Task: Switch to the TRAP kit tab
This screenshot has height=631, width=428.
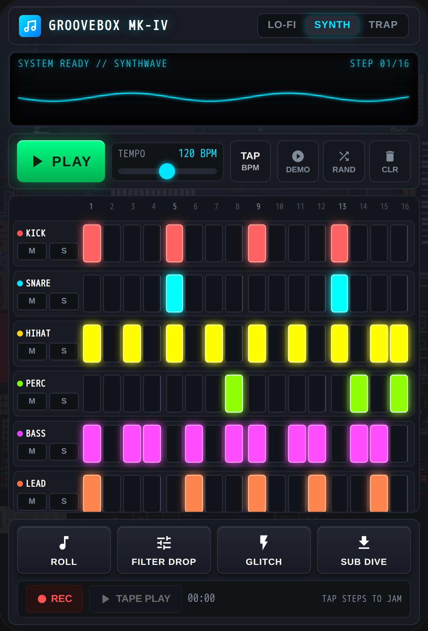Action: click(383, 25)
